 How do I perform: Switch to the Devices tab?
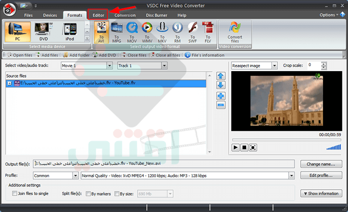point(50,15)
